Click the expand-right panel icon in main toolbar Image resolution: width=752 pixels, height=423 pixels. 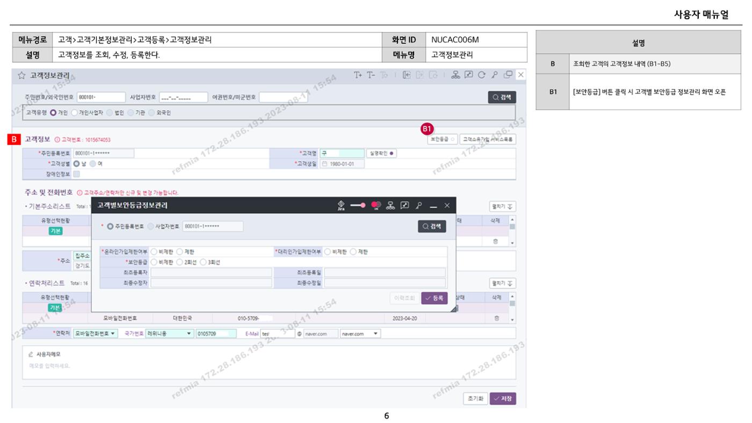point(420,75)
